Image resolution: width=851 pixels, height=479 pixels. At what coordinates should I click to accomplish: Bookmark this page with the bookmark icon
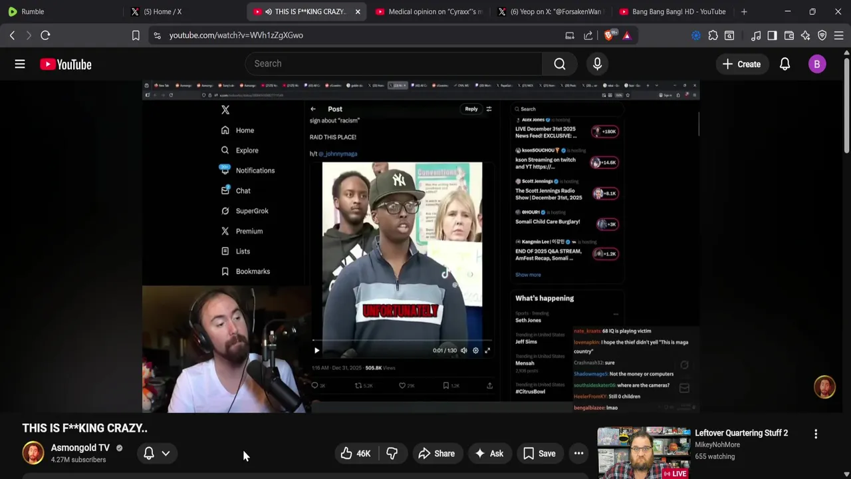pyautogui.click(x=136, y=35)
